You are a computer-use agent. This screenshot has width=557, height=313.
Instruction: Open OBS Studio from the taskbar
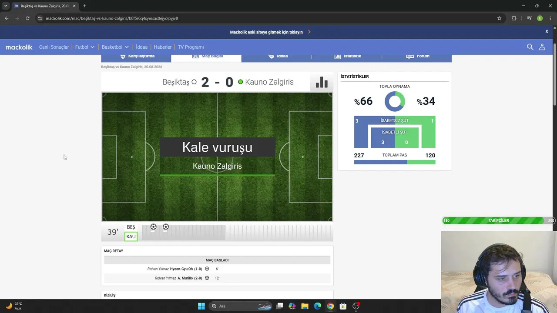356,306
